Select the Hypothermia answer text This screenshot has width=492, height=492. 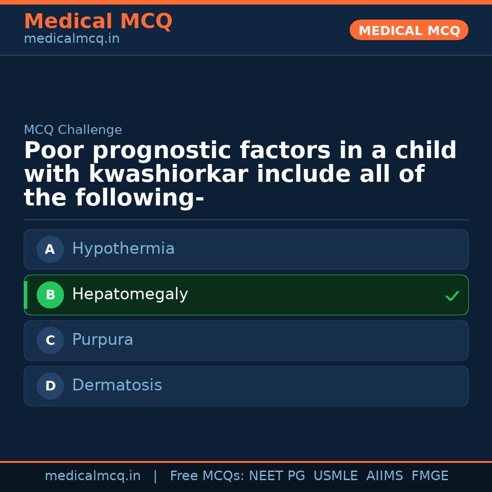[123, 249]
